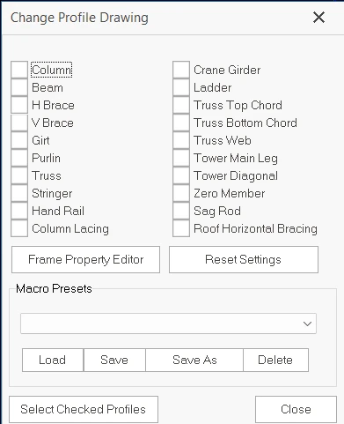Check the Crane Girder option
This screenshot has height=424, width=344.
(x=181, y=70)
